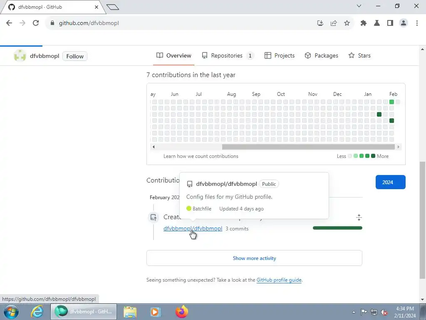Screen dimensions: 426x320
Task: Follow the user dfvbbmopl
Action: pyautogui.click(x=75, y=56)
